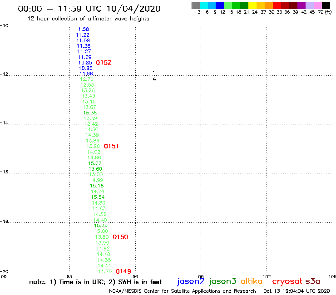Viewport: 336px width, 295px height.
Task: Click wave height value 11.27
Action: point(84,51)
